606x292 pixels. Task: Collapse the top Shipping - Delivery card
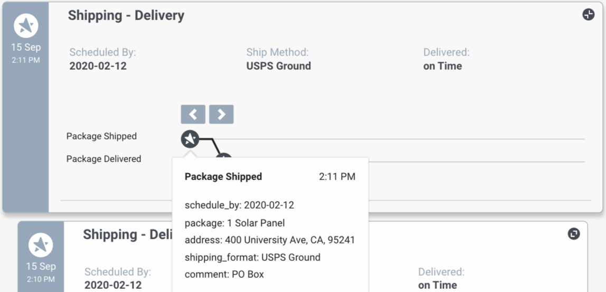tap(588, 15)
